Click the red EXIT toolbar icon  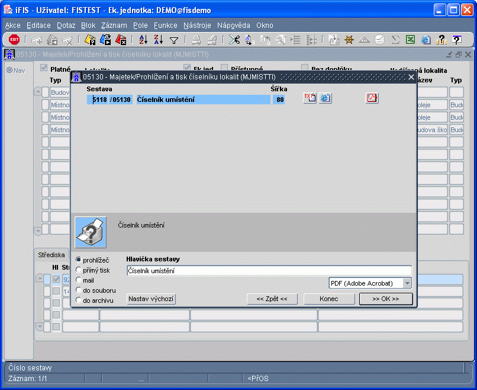click(x=14, y=40)
